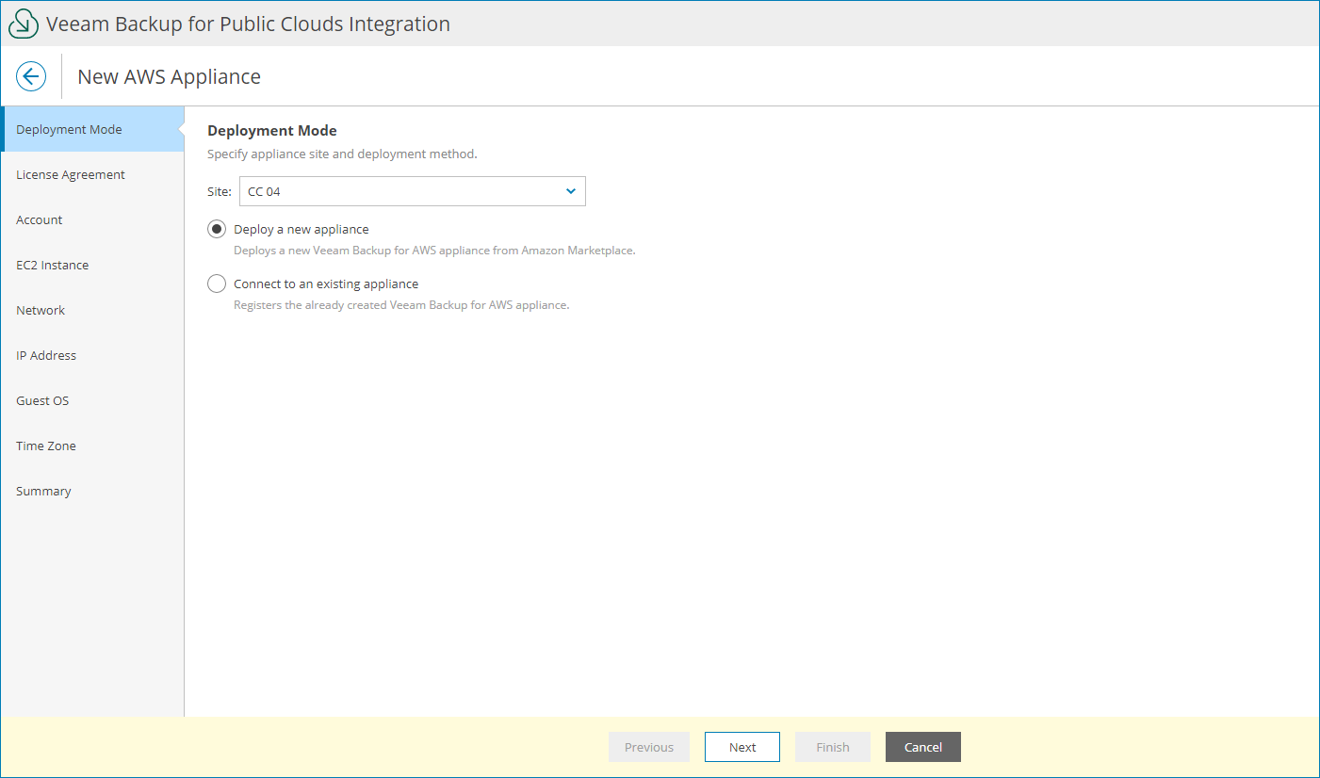Select the Deploy a new appliance option
The width and height of the screenshot is (1320, 778).
217,228
